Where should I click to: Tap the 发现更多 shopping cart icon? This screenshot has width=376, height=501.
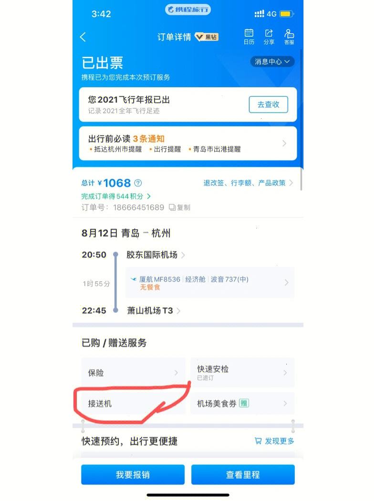258,441
